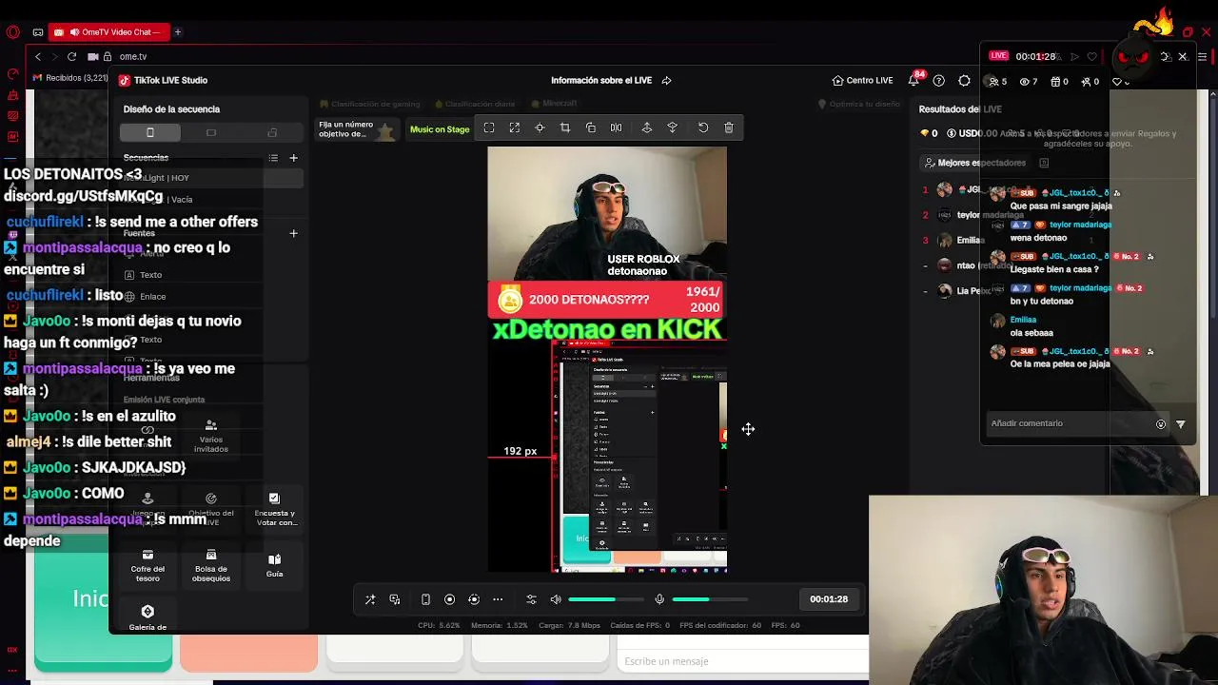The image size is (1218, 685).
Task: Switch to the OmeTV Video Chat browser tab
Action: pos(108,32)
